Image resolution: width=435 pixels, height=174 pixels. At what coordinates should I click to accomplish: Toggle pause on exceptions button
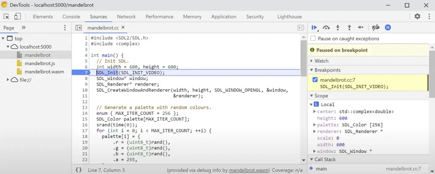388,28
